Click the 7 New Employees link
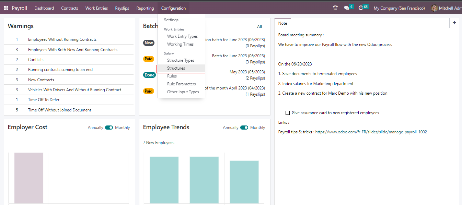Viewport: 462px width, 205px height. [x=159, y=143]
